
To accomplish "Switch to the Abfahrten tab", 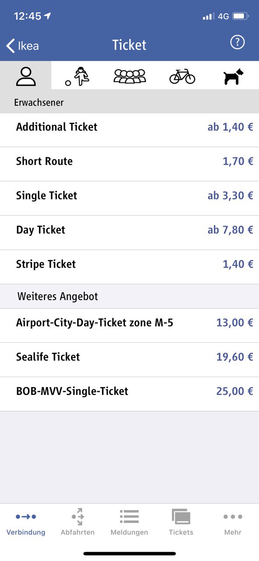I will point(78,524).
